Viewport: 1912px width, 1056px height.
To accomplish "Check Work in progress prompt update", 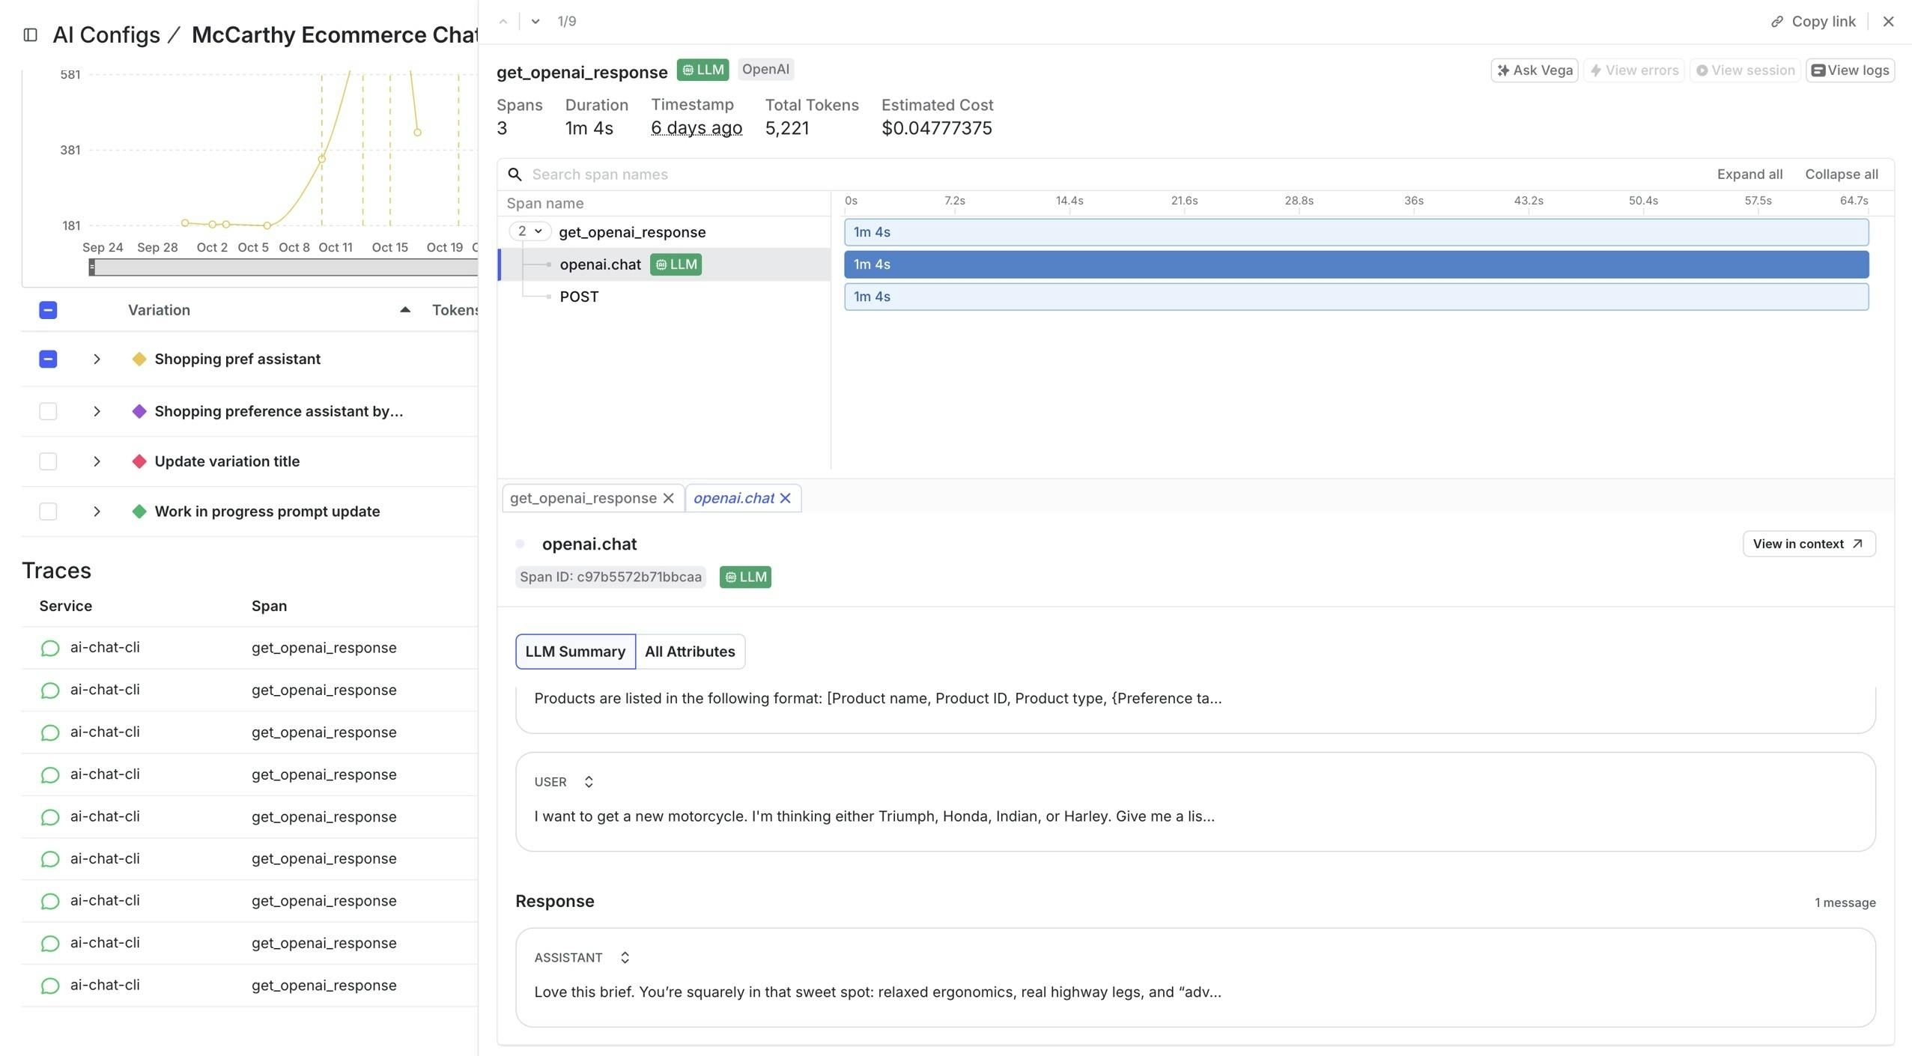I will 48,512.
